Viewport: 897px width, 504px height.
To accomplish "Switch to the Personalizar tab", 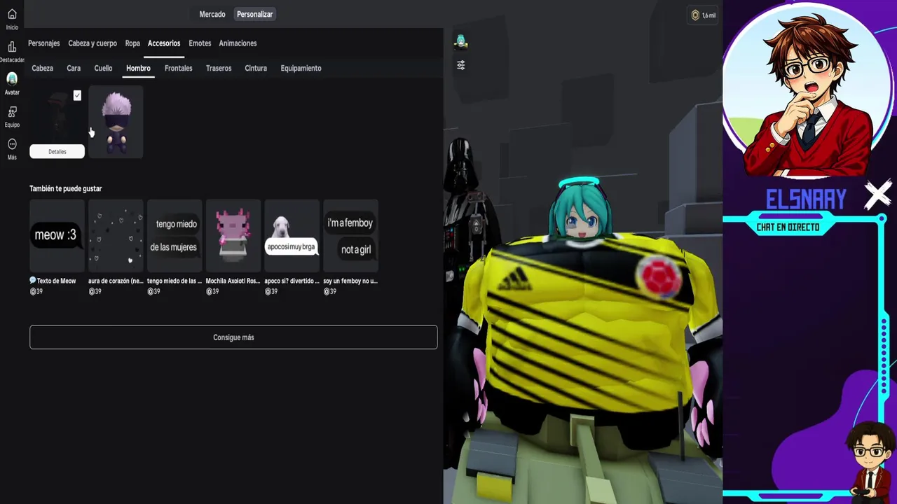I will click(x=254, y=14).
